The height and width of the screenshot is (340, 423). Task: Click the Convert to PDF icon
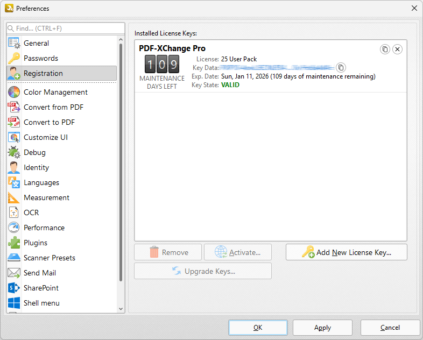pos(14,123)
